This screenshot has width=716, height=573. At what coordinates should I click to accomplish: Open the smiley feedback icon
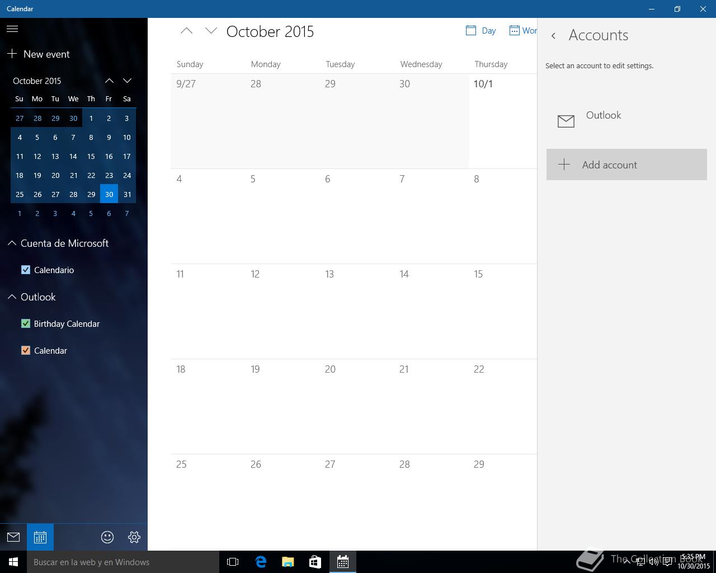pyautogui.click(x=107, y=537)
